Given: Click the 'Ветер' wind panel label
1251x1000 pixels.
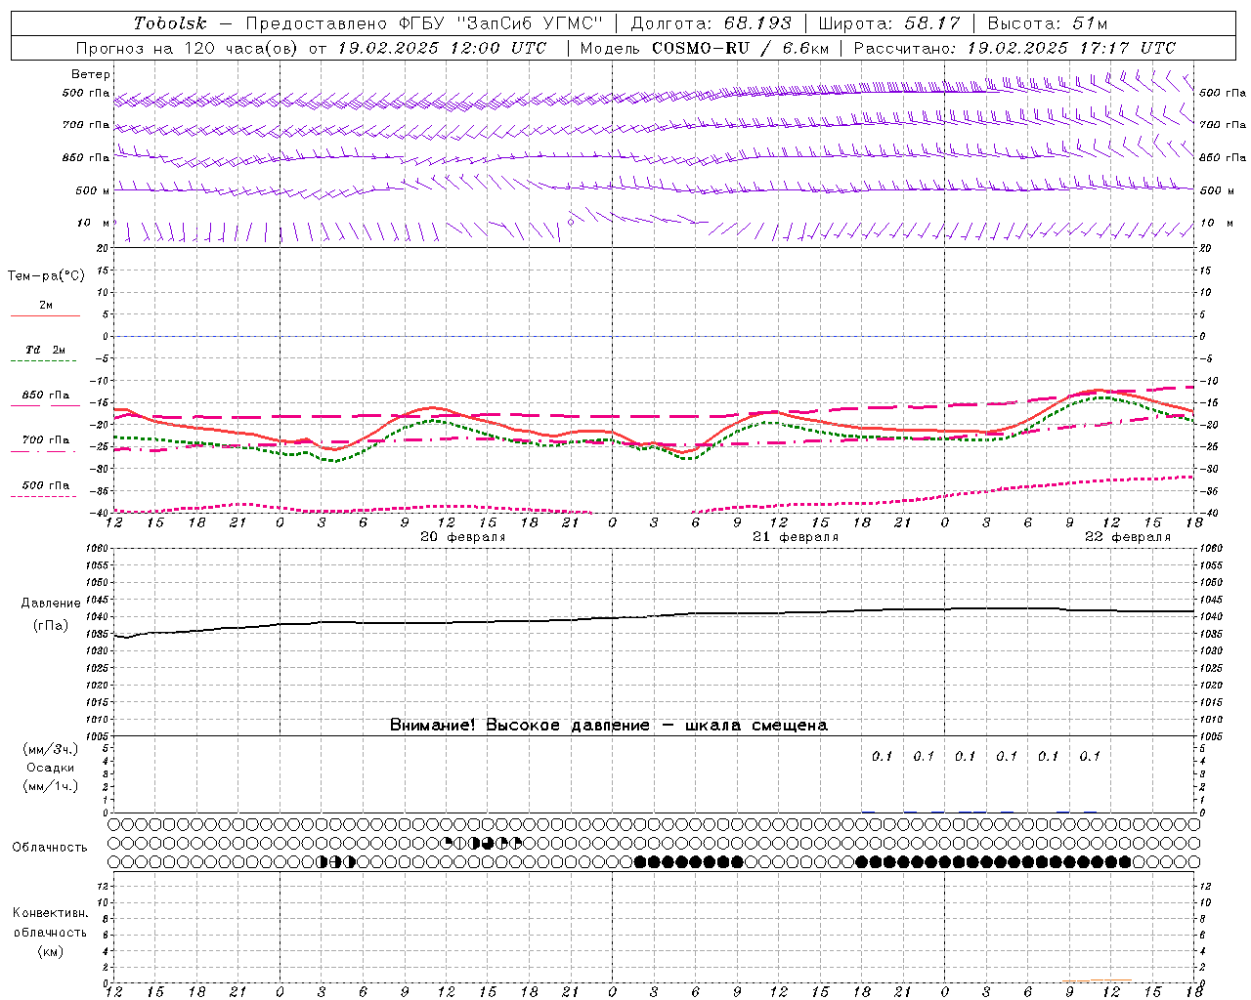Looking at the screenshot, I should [90, 74].
